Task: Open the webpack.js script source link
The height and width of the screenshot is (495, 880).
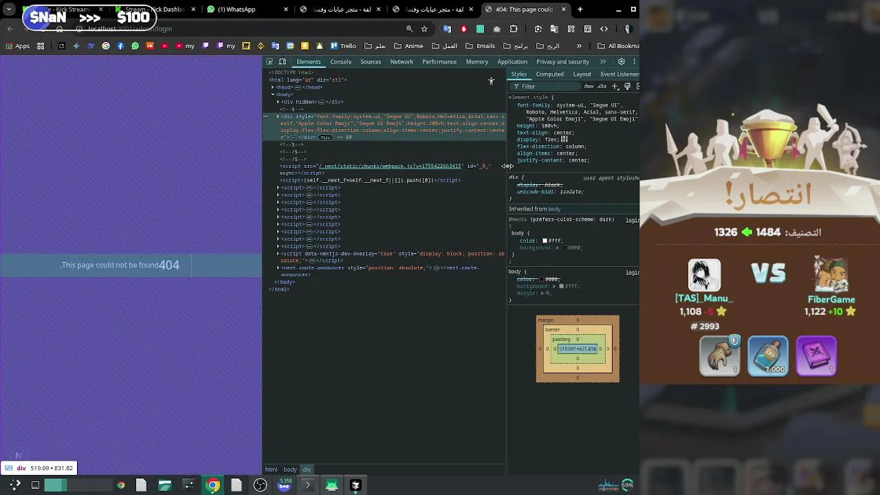Action: click(390, 166)
